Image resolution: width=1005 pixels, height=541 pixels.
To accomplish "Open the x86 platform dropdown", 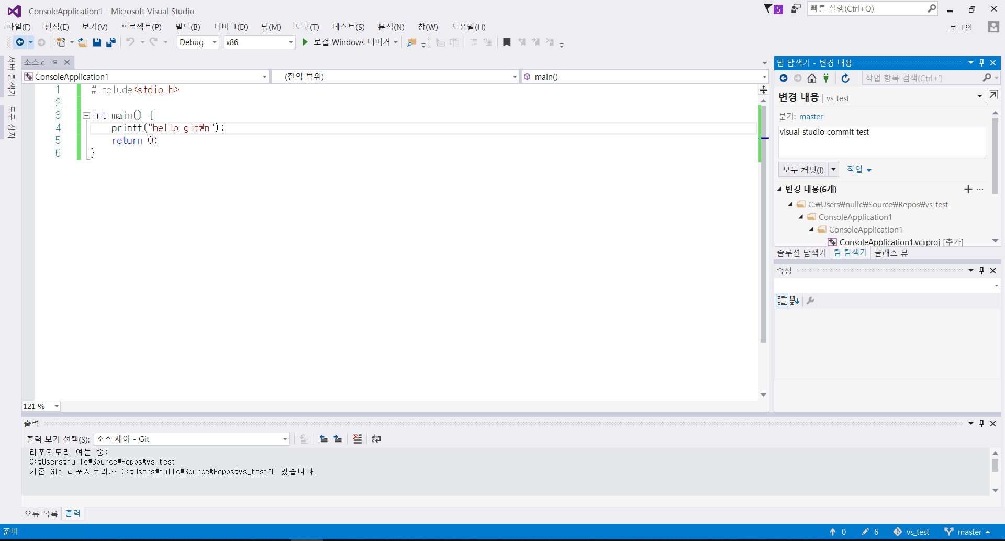I will [x=291, y=42].
